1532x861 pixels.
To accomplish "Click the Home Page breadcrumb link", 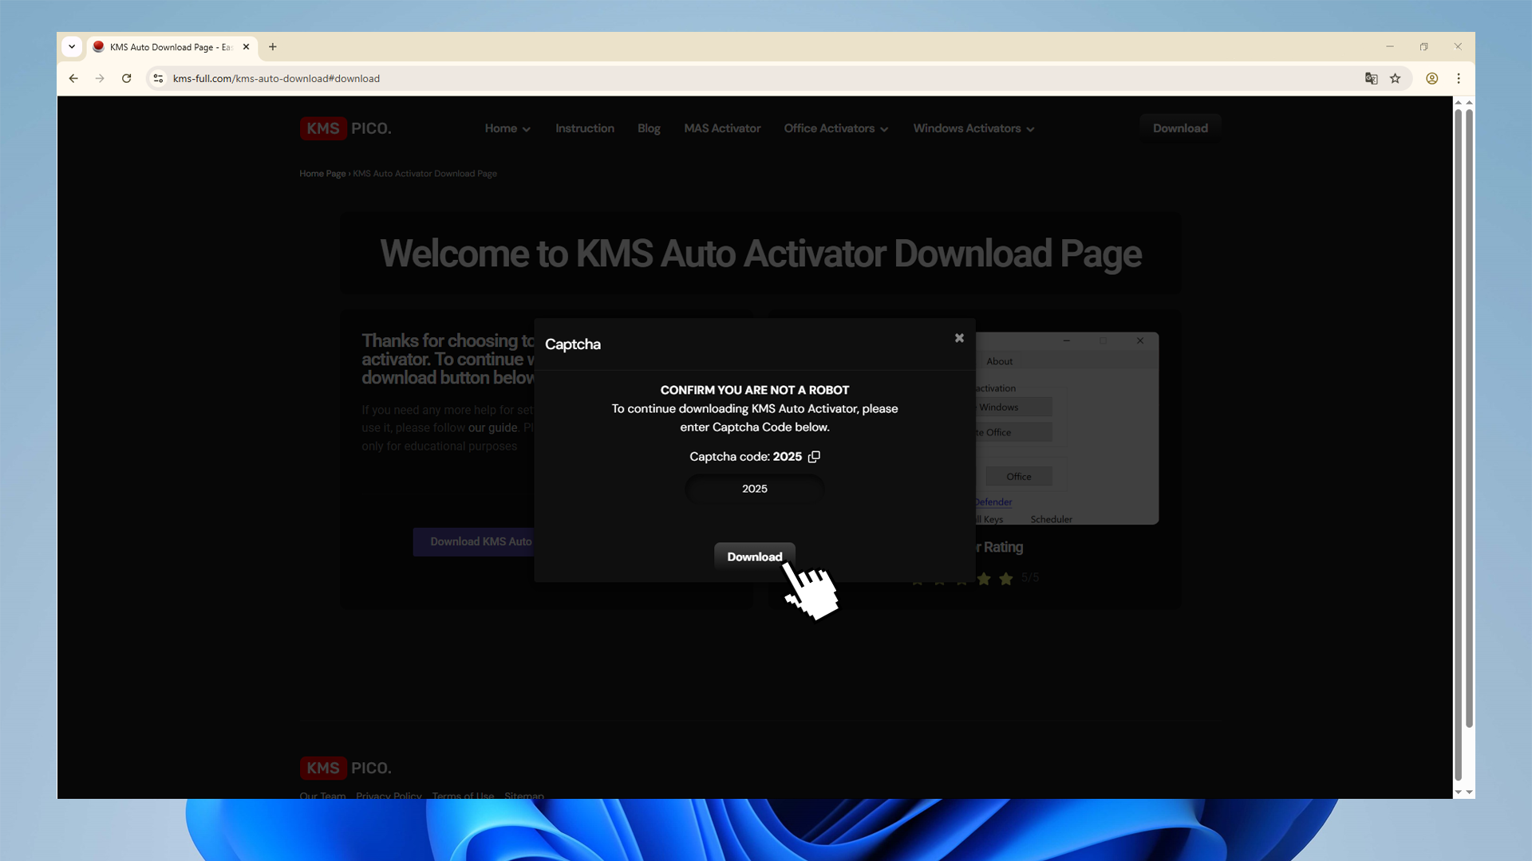I will point(322,174).
